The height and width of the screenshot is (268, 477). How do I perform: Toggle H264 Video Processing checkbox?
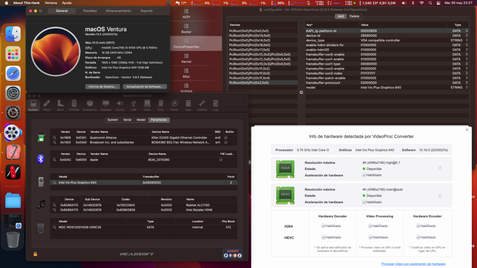pos(370,226)
